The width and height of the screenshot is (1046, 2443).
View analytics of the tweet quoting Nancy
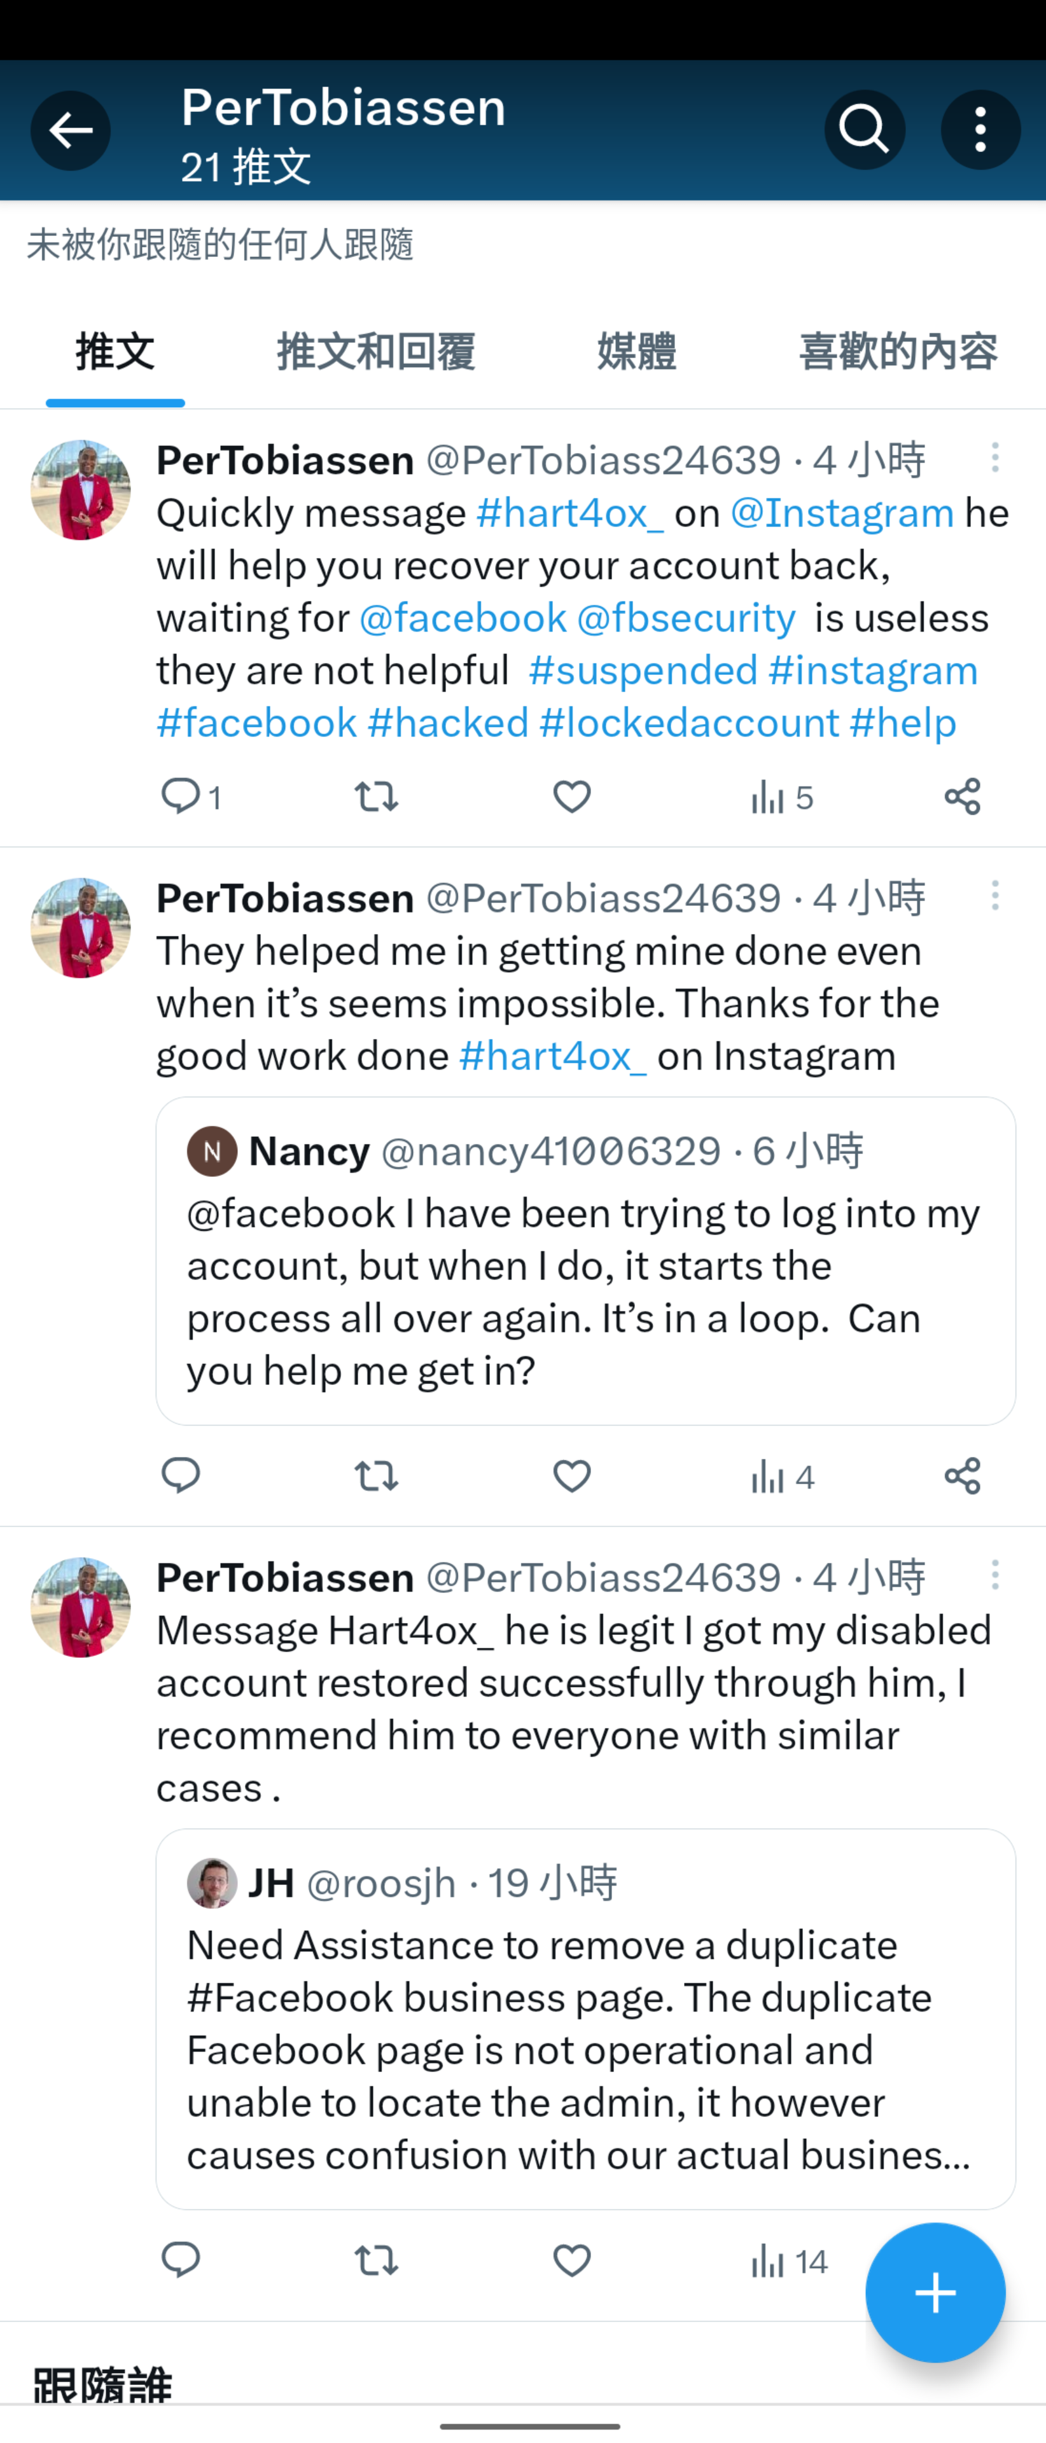click(781, 1476)
